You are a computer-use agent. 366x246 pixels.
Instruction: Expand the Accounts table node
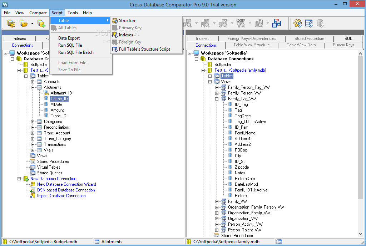point(33,82)
